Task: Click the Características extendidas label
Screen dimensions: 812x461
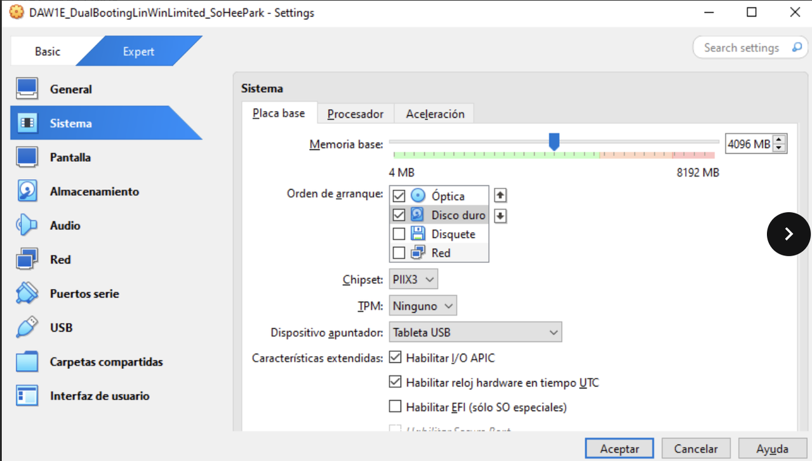Action: (317, 358)
